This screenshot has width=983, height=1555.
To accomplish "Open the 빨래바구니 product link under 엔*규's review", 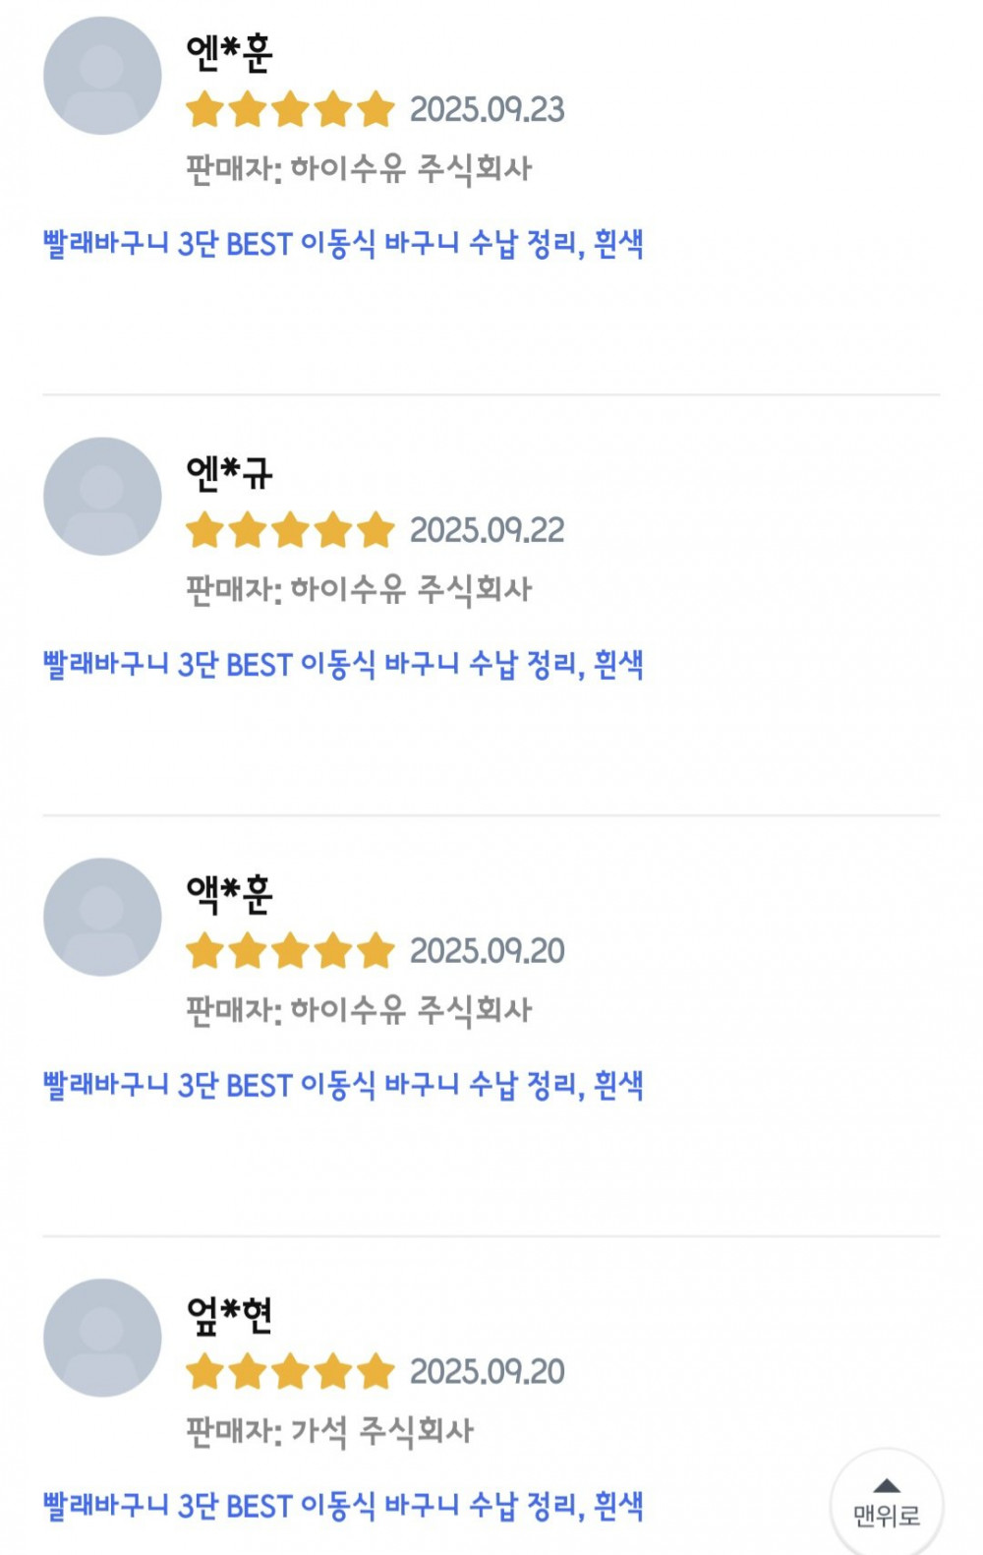I will point(343,664).
